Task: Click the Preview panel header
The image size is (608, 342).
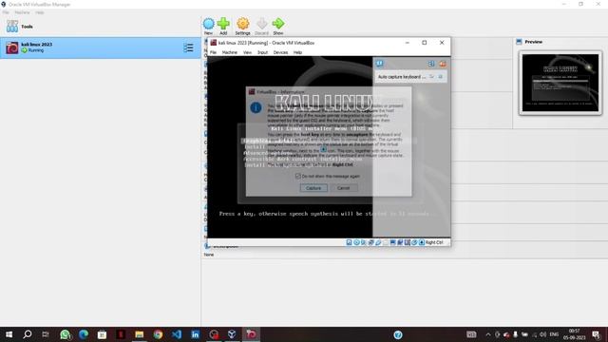Action: (533, 42)
